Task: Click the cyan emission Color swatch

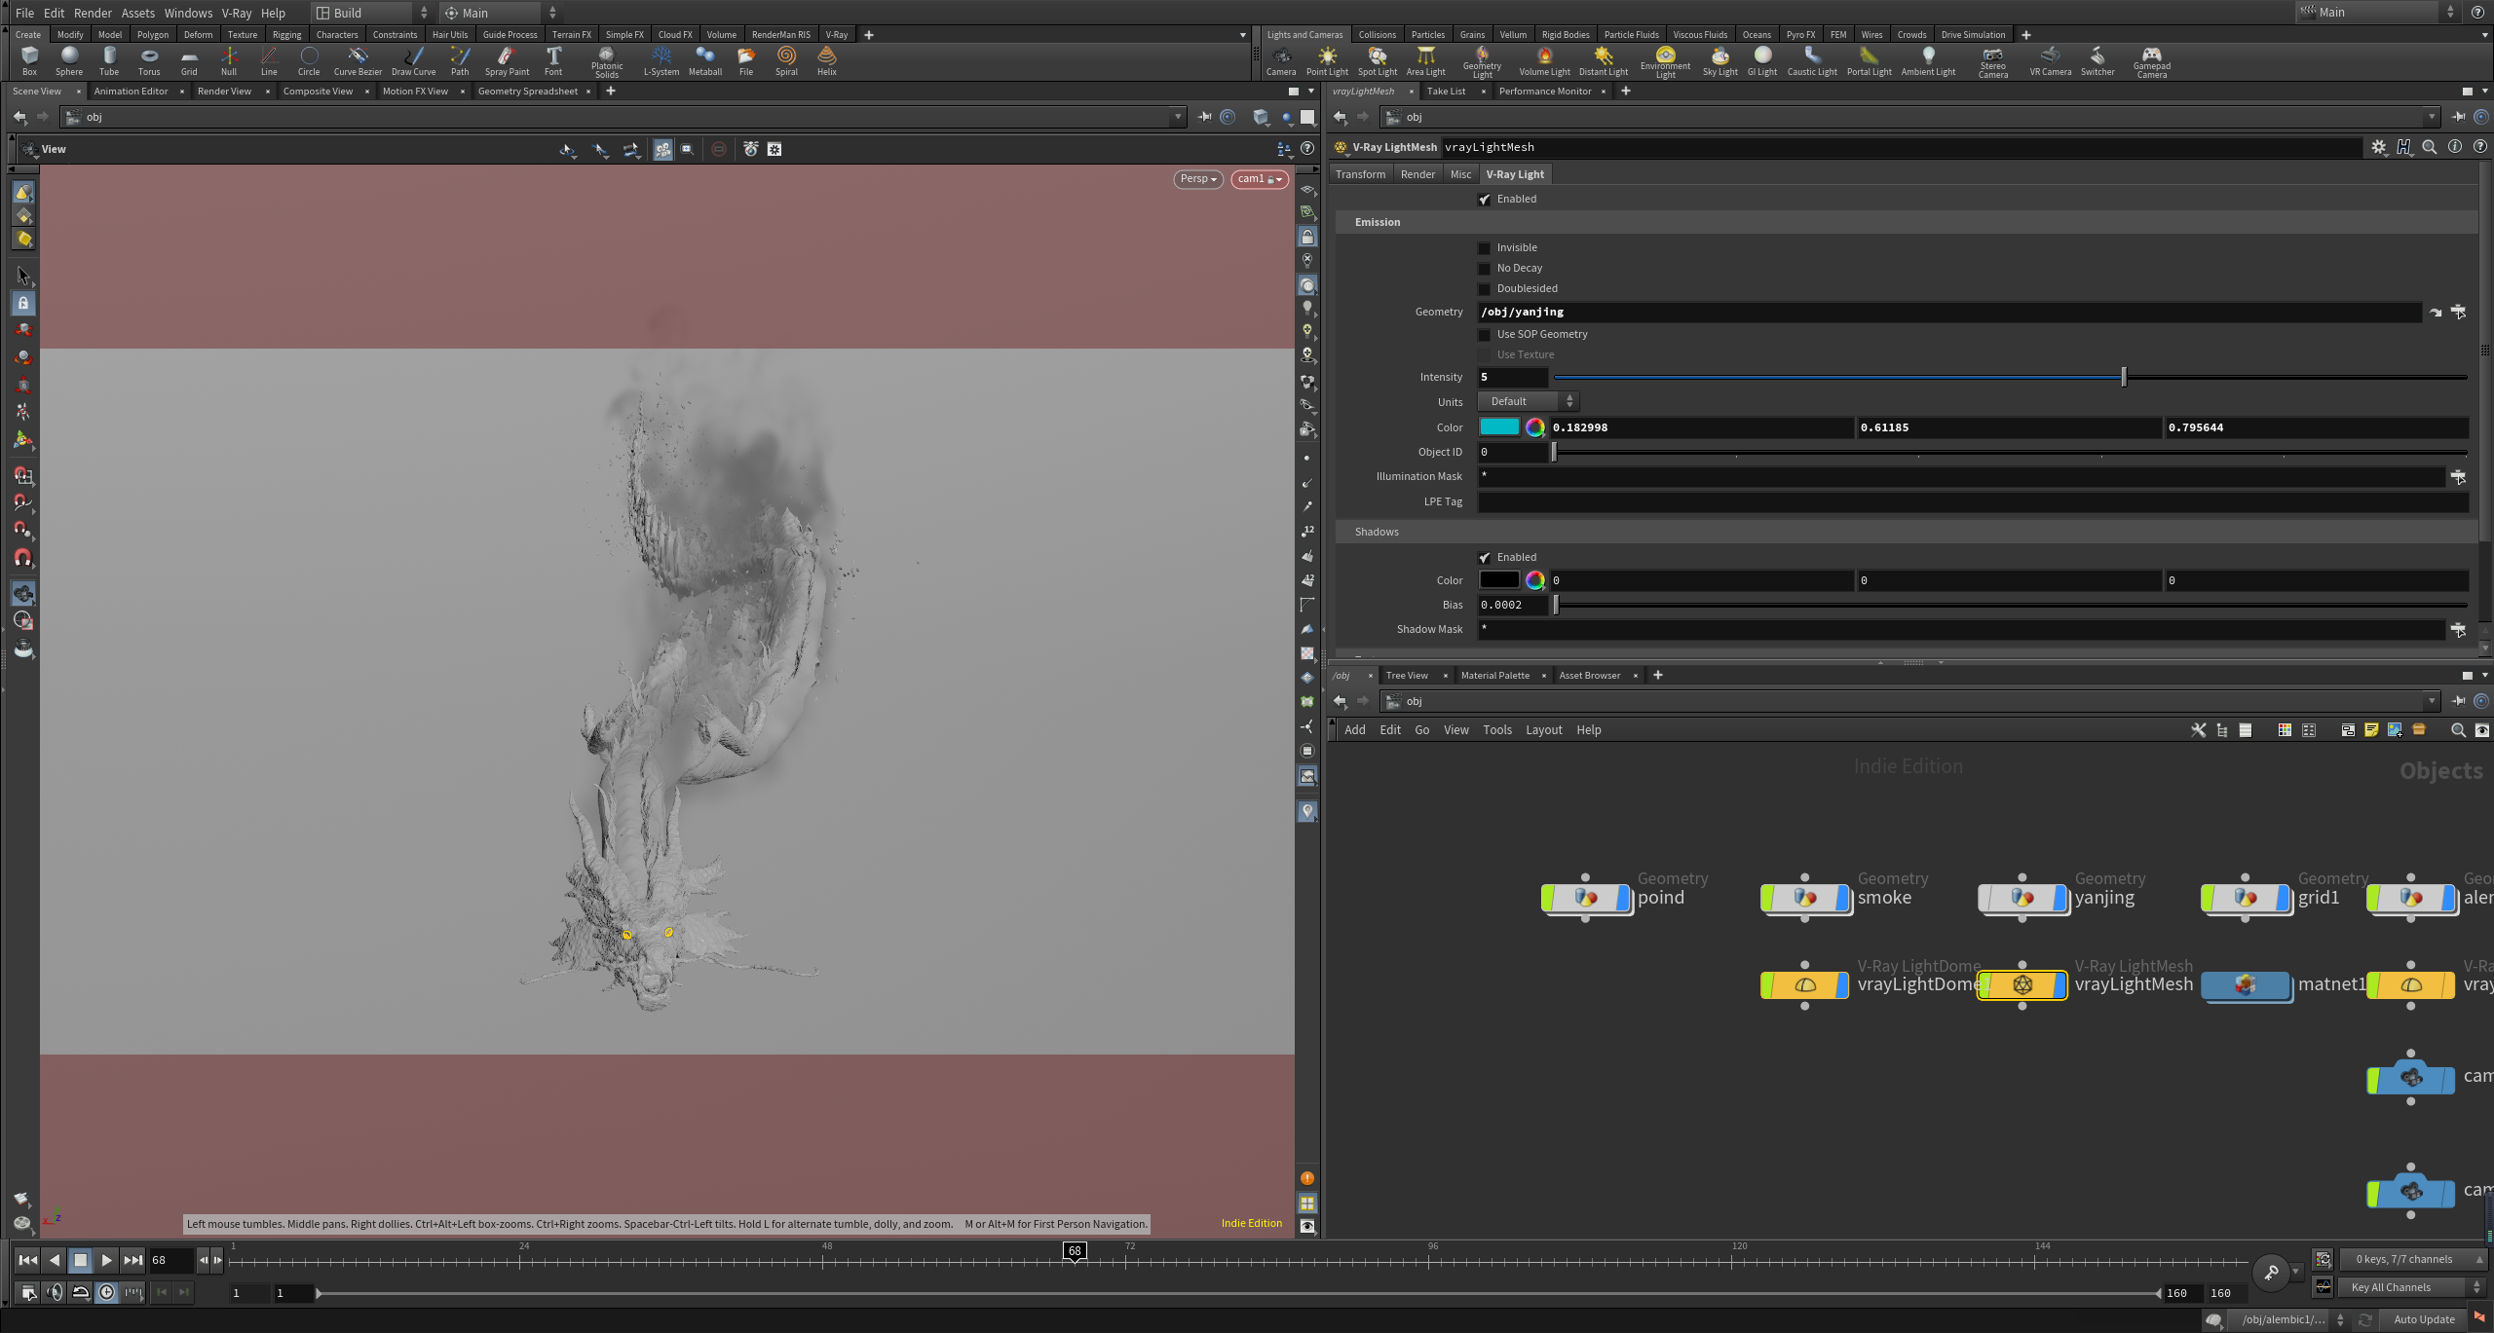Action: 1498,426
